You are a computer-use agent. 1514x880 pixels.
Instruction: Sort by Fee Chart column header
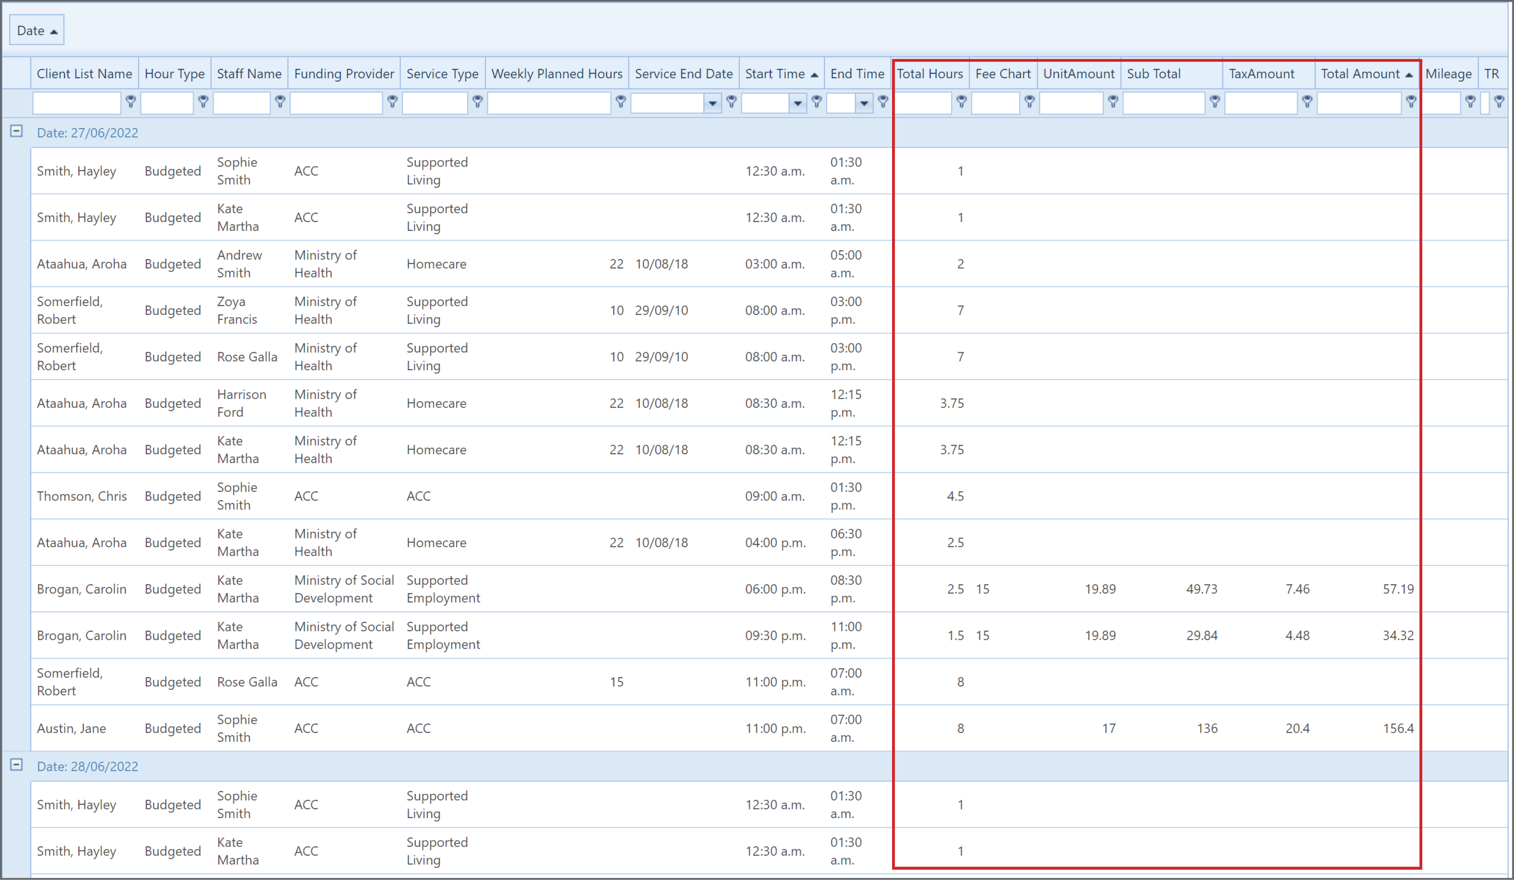1003,74
